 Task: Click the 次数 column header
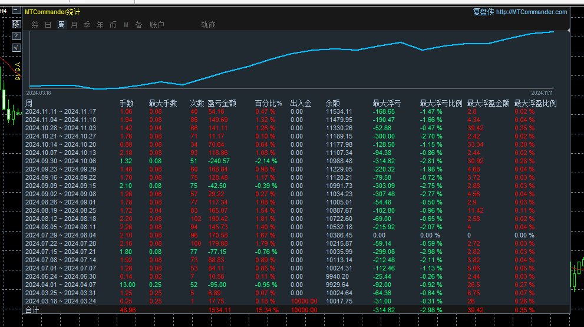pos(197,103)
